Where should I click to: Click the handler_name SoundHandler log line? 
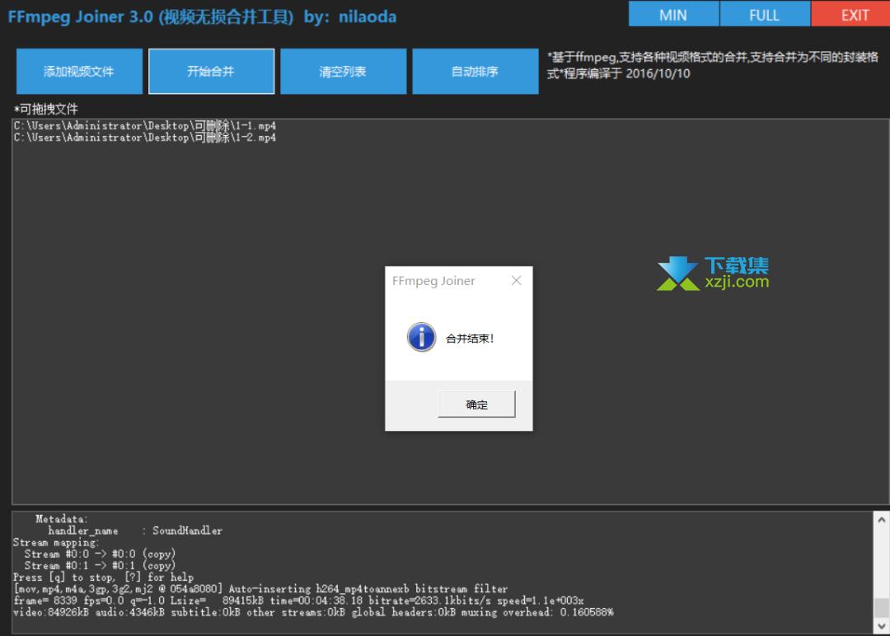click(x=135, y=531)
